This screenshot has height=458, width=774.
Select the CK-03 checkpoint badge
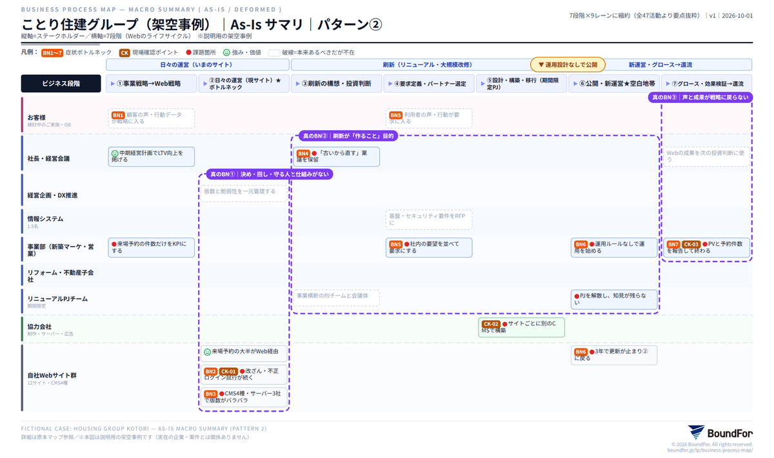pos(691,244)
